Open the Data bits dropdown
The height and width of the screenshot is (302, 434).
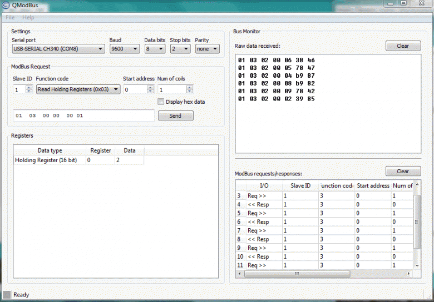pyautogui.click(x=155, y=49)
